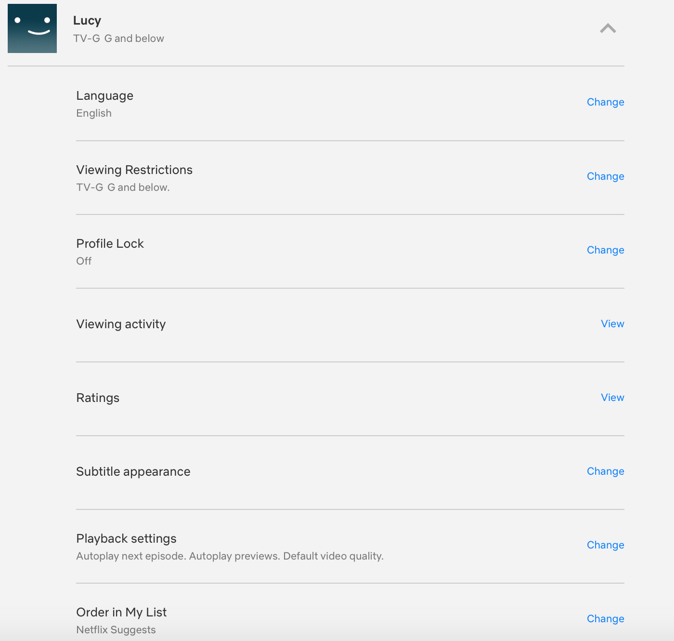Click 'TV-G G and below.' under Viewing Restrictions

click(123, 187)
